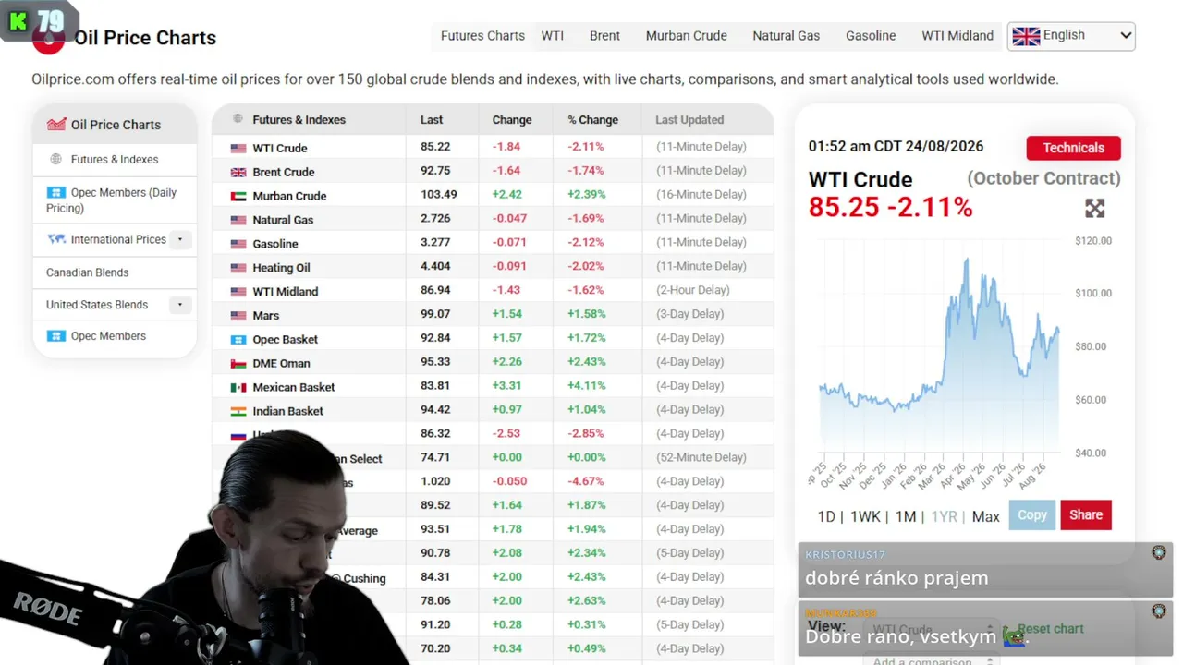Click the Mexico flag icon beside Mexican Basket
This screenshot has height=665, width=1183.
pyautogui.click(x=238, y=388)
